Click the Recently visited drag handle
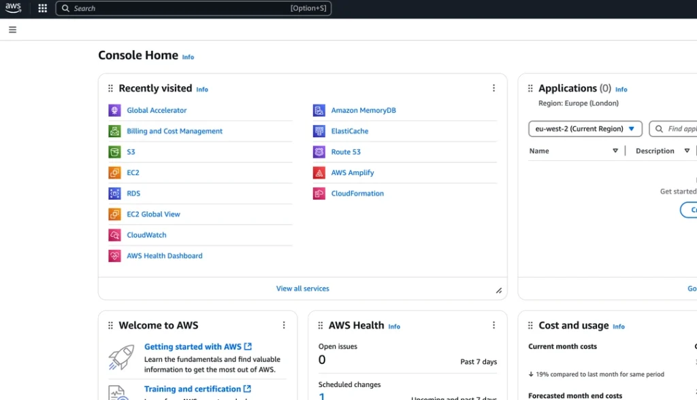Screen dimensions: 697x400 coord(110,88)
